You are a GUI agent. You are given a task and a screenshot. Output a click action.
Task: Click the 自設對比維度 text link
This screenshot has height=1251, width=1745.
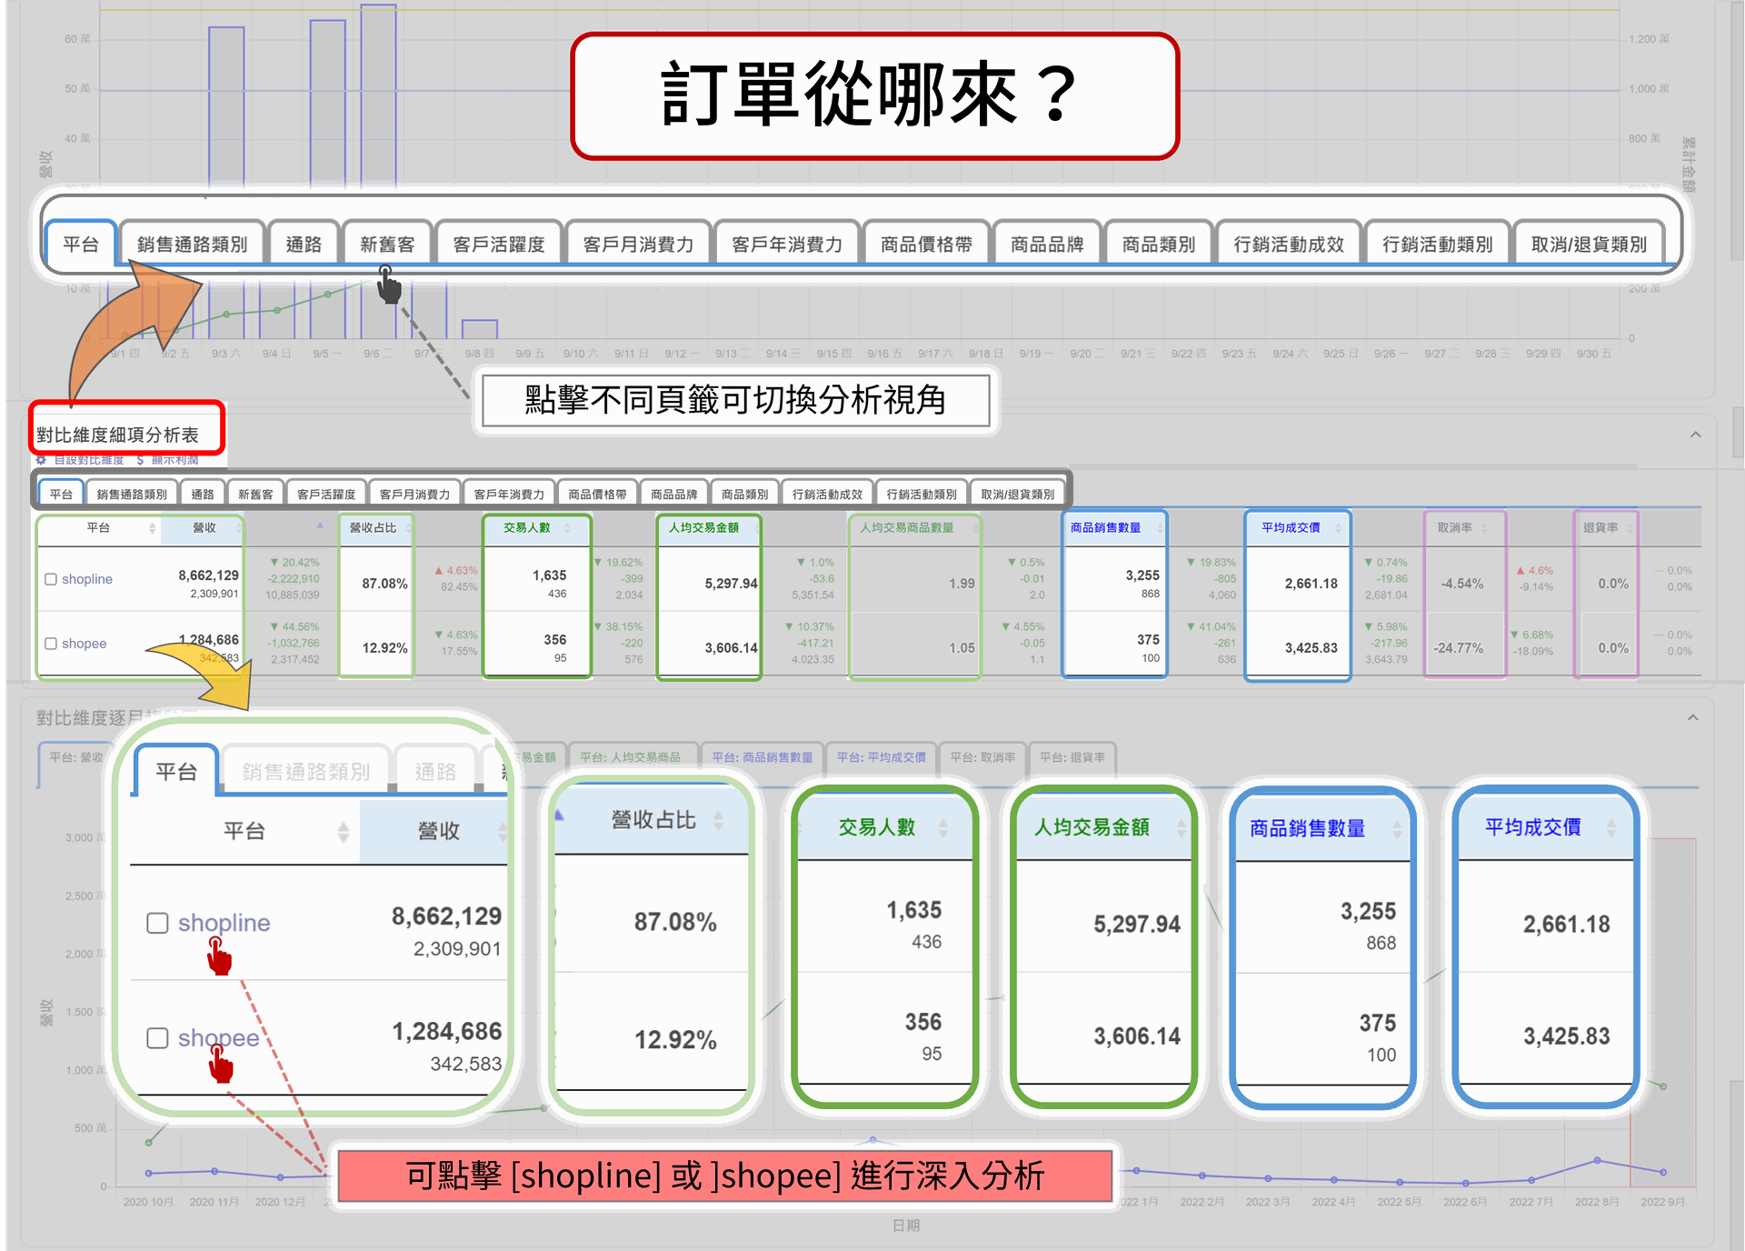89,460
